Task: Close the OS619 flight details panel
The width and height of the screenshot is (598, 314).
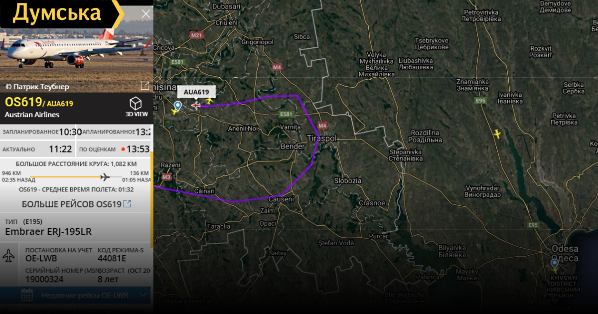Action: click(x=146, y=14)
